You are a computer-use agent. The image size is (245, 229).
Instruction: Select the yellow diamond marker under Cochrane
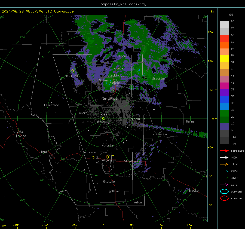[93, 157]
